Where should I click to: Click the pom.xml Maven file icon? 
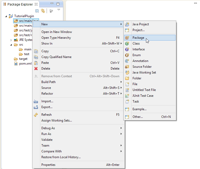(16, 64)
